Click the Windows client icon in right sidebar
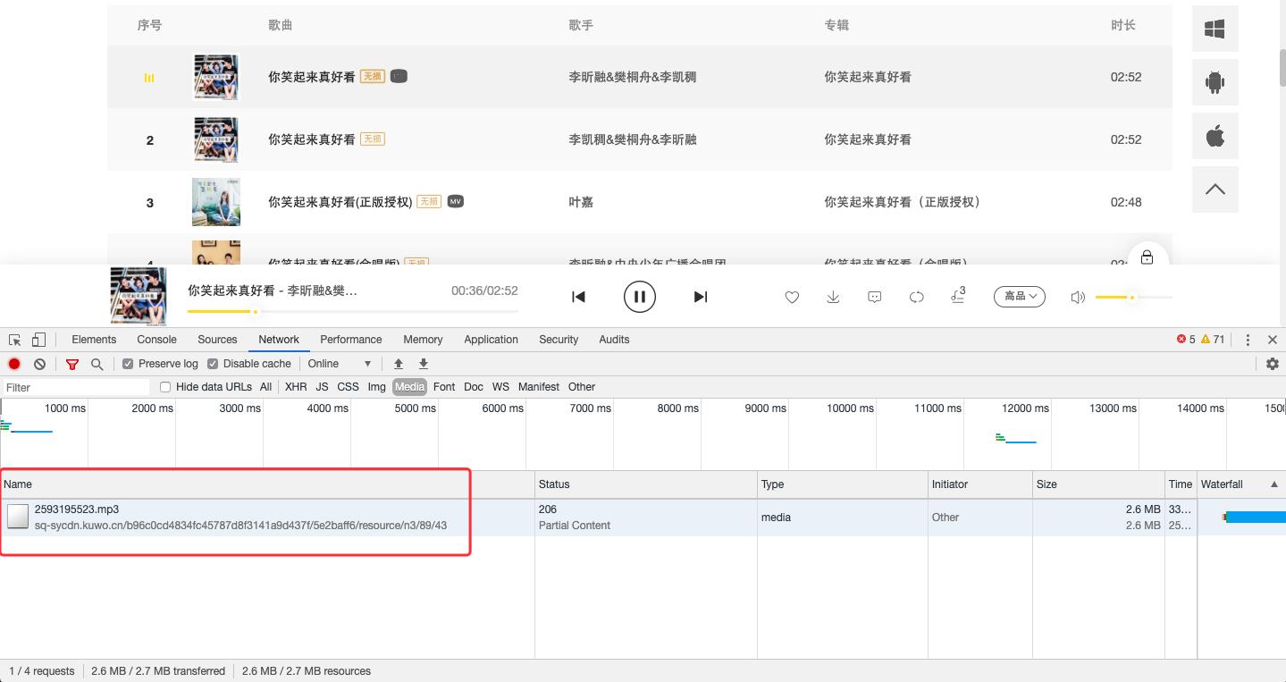The width and height of the screenshot is (1286, 682). 1215,29
